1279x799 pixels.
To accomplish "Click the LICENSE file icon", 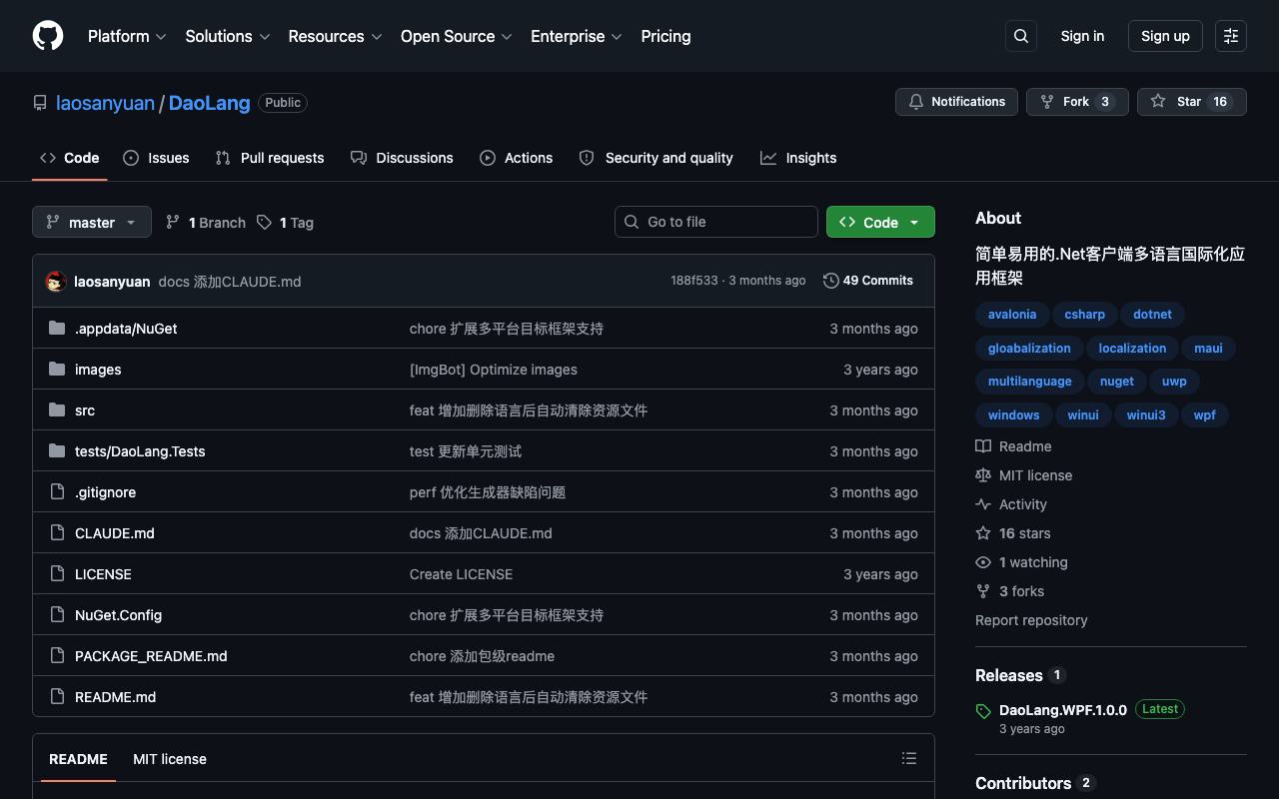I will [57, 573].
